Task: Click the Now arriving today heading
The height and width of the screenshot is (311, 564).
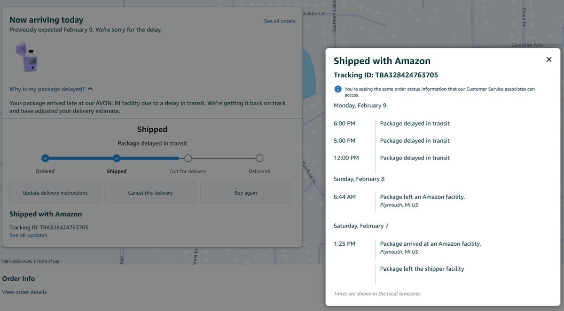Action: (47, 20)
